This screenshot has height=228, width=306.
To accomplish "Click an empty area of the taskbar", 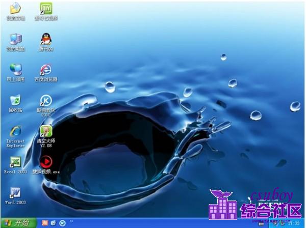I will 153,223.
